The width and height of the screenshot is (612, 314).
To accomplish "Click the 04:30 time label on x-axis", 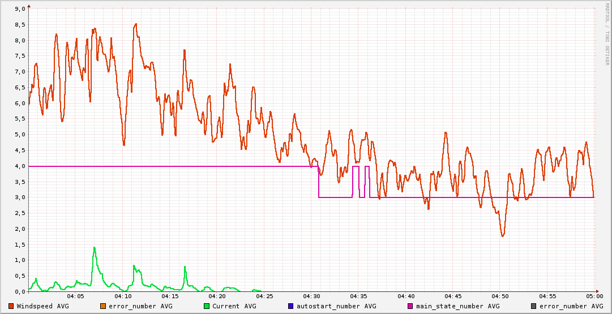I will pyautogui.click(x=311, y=296).
